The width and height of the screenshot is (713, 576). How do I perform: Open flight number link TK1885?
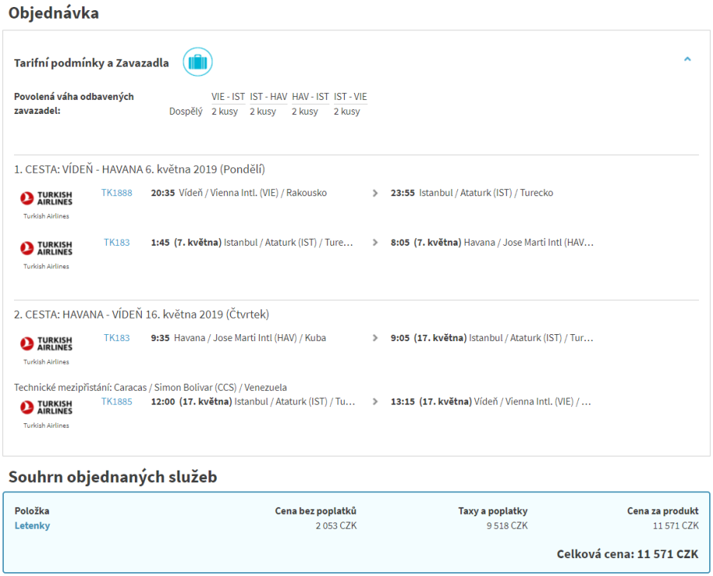click(117, 402)
